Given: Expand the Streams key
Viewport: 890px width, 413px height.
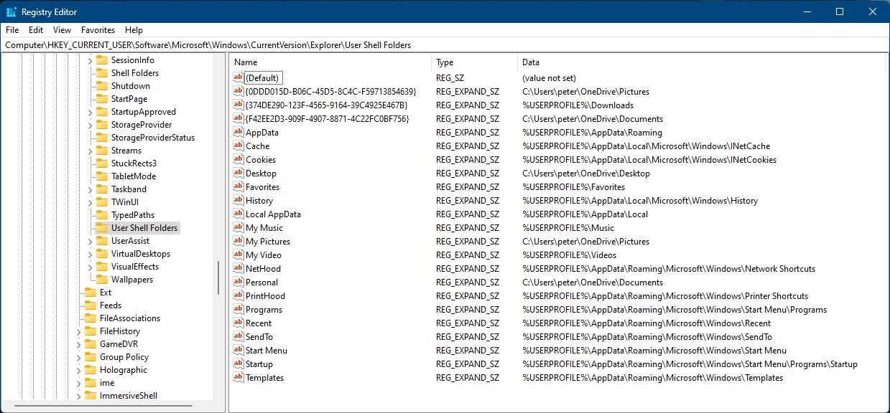Looking at the screenshot, I should (90, 151).
